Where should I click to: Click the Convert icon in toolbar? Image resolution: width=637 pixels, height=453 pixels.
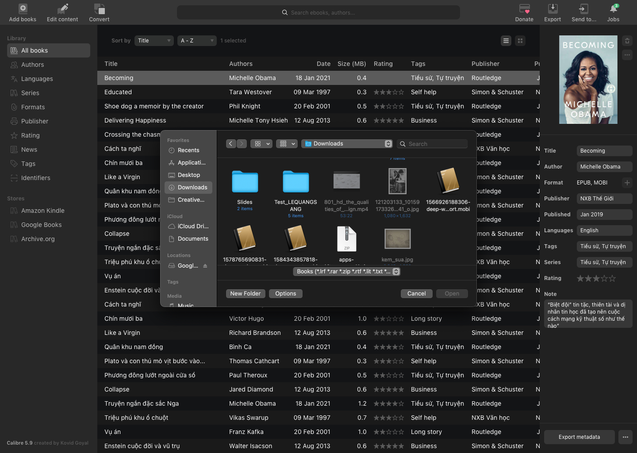click(99, 9)
